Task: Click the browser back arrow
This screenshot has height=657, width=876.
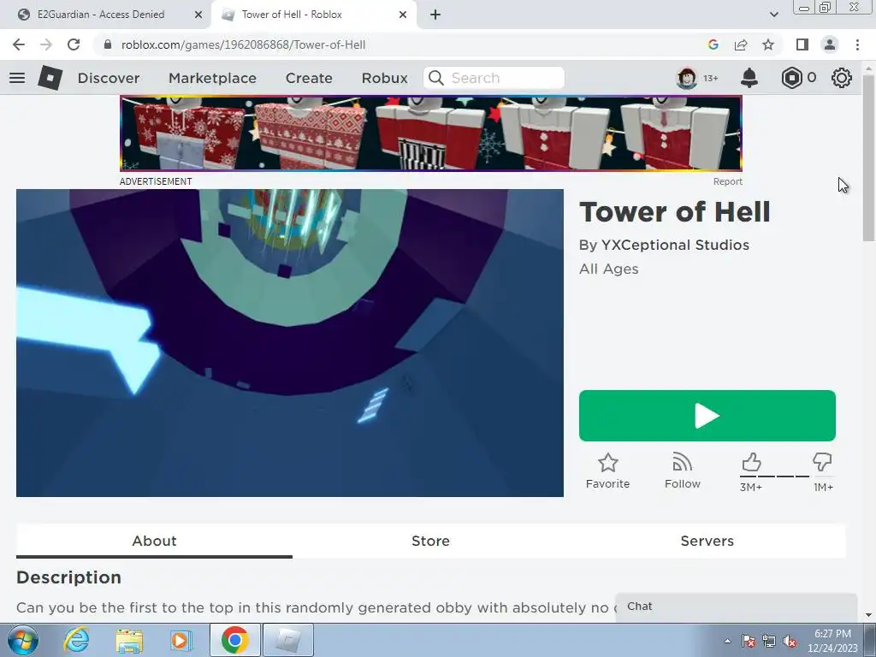Action: pyautogui.click(x=19, y=44)
